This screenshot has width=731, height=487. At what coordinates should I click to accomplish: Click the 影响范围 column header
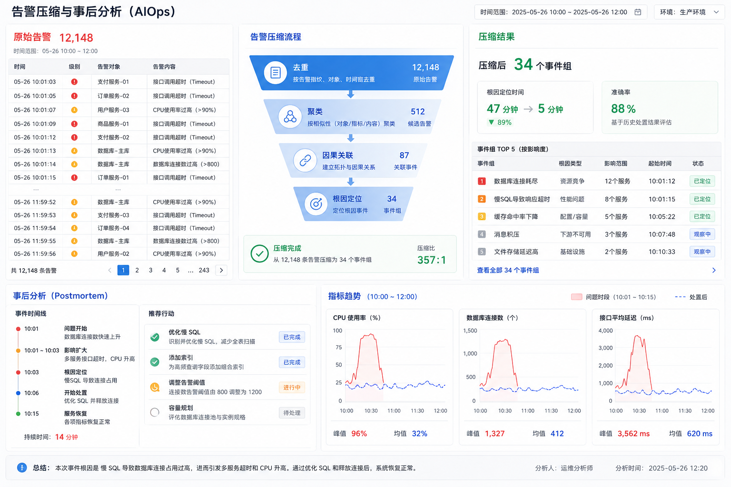click(x=616, y=163)
